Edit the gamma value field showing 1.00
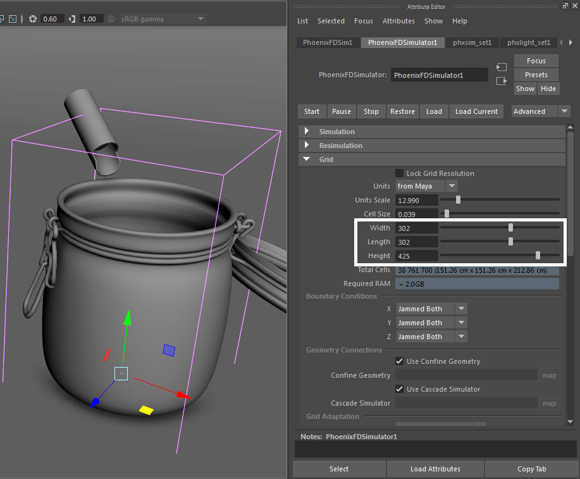Viewport: 580px width, 479px height. (x=91, y=19)
